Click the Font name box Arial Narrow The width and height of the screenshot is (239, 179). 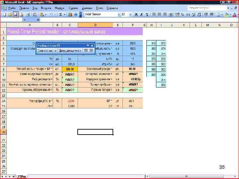[101, 15]
